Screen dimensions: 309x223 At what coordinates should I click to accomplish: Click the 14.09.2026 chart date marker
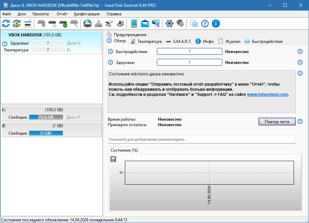click(x=209, y=195)
